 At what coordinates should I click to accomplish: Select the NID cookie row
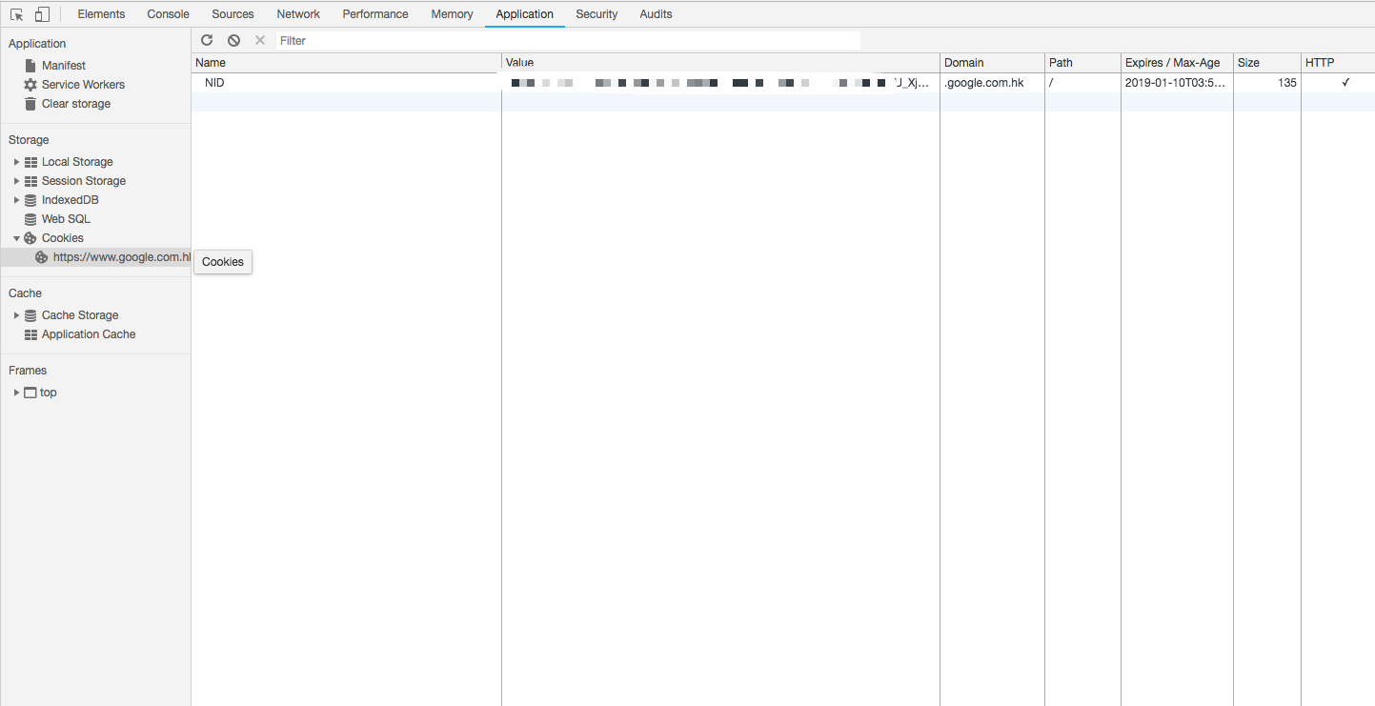tap(782, 83)
